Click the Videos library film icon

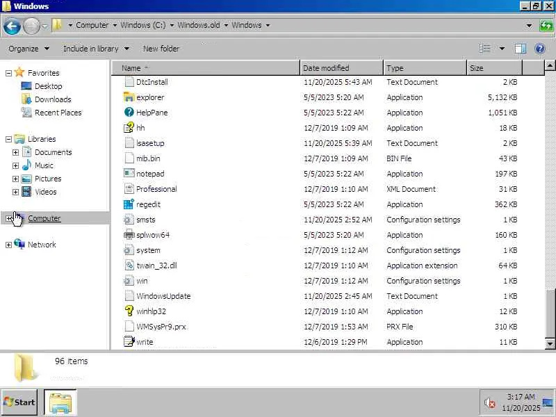point(26,192)
